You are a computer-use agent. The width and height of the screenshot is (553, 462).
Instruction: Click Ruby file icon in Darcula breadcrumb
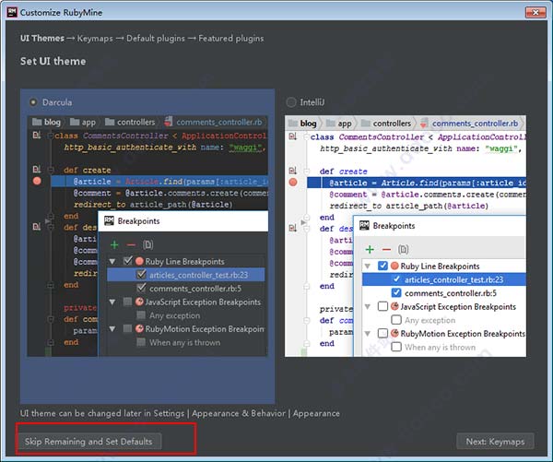(169, 122)
